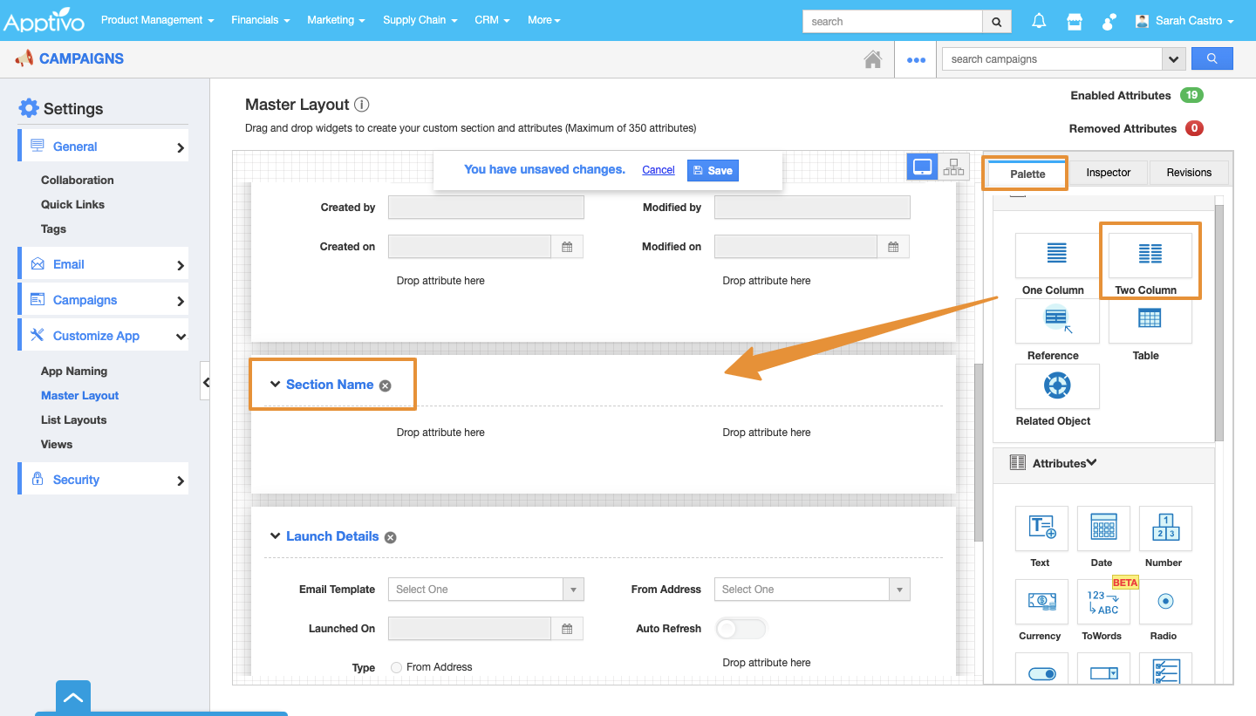The width and height of the screenshot is (1256, 716).
Task: Select the Related Object widget icon
Action: 1057,386
